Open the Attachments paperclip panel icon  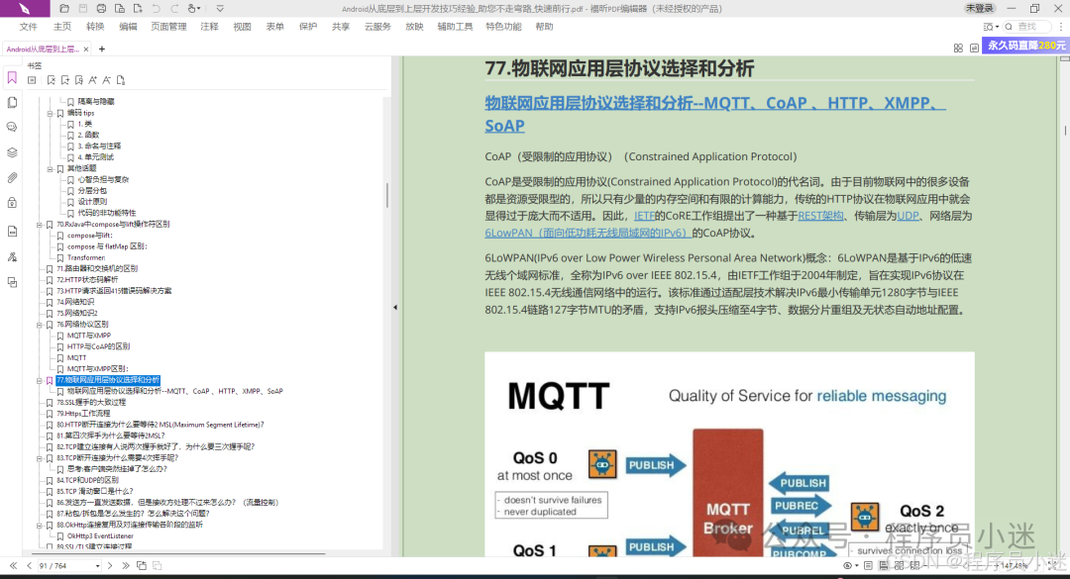[x=12, y=178]
